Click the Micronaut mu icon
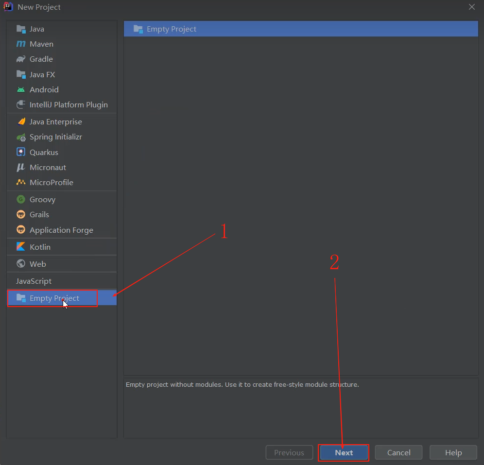484x465 pixels. (x=21, y=167)
